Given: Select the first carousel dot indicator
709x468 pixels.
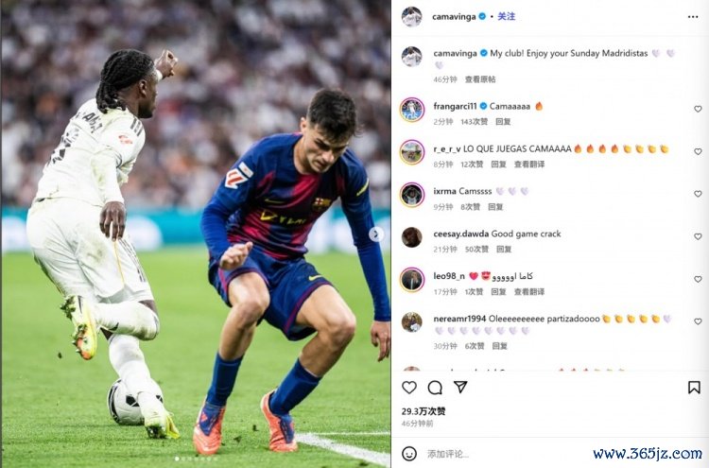Looking at the screenshot, I should [177, 459].
